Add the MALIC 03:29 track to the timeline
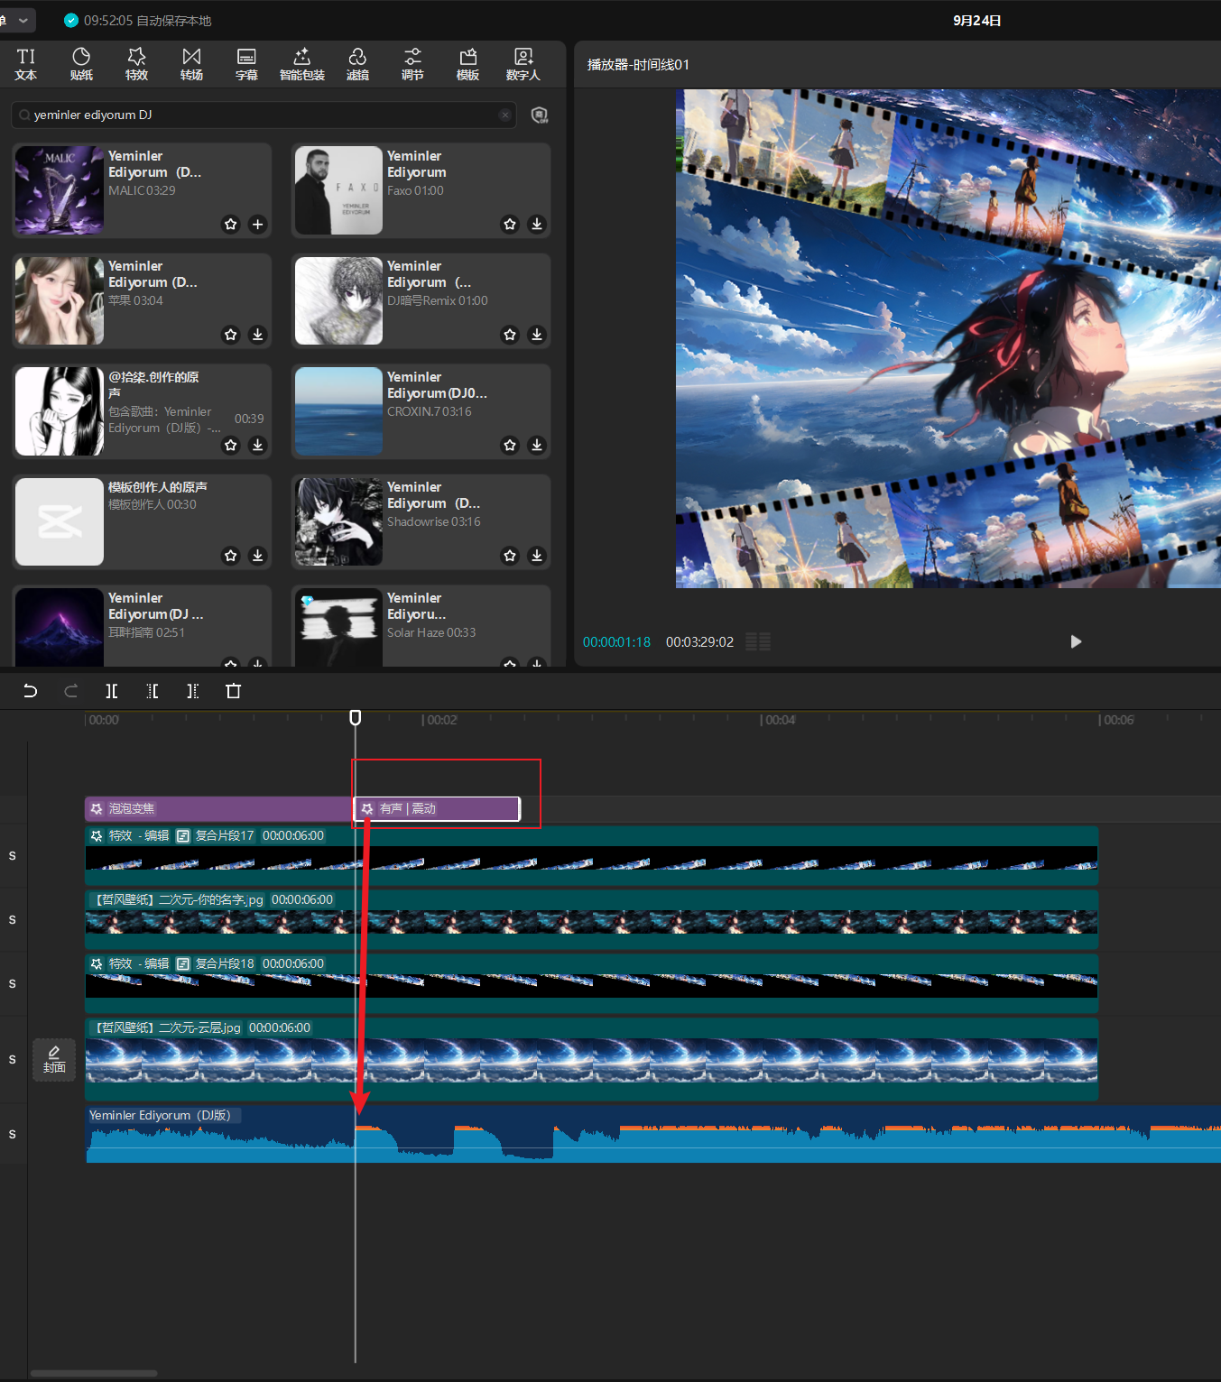The image size is (1221, 1382). [x=257, y=224]
